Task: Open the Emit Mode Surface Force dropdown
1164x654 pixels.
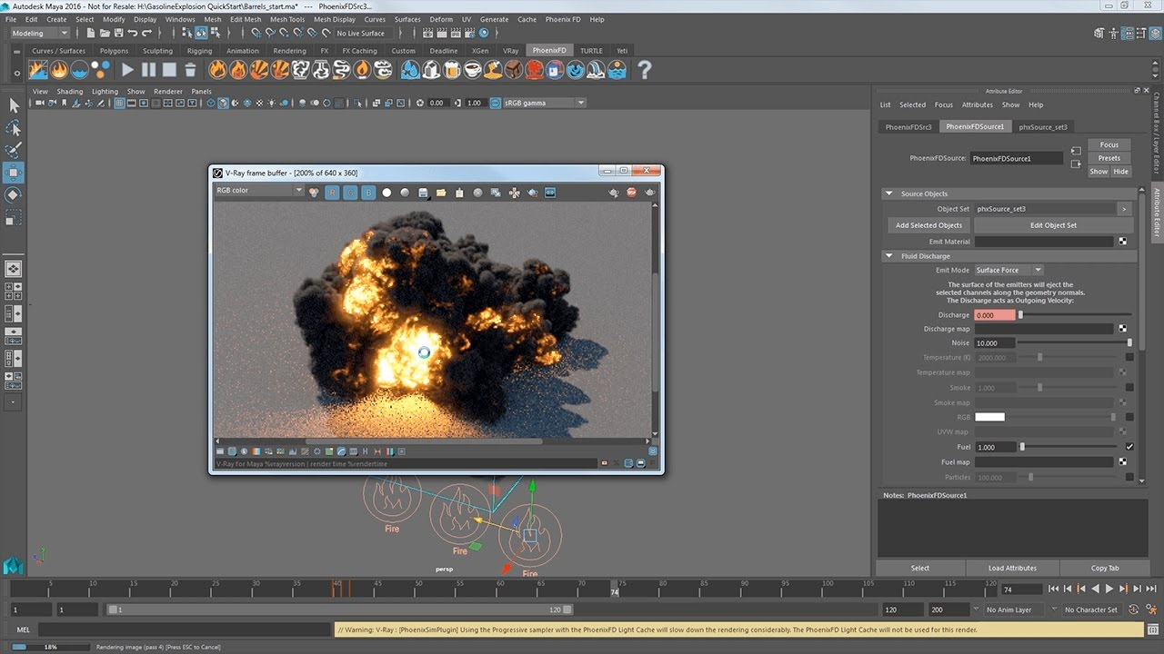Action: 1008,270
